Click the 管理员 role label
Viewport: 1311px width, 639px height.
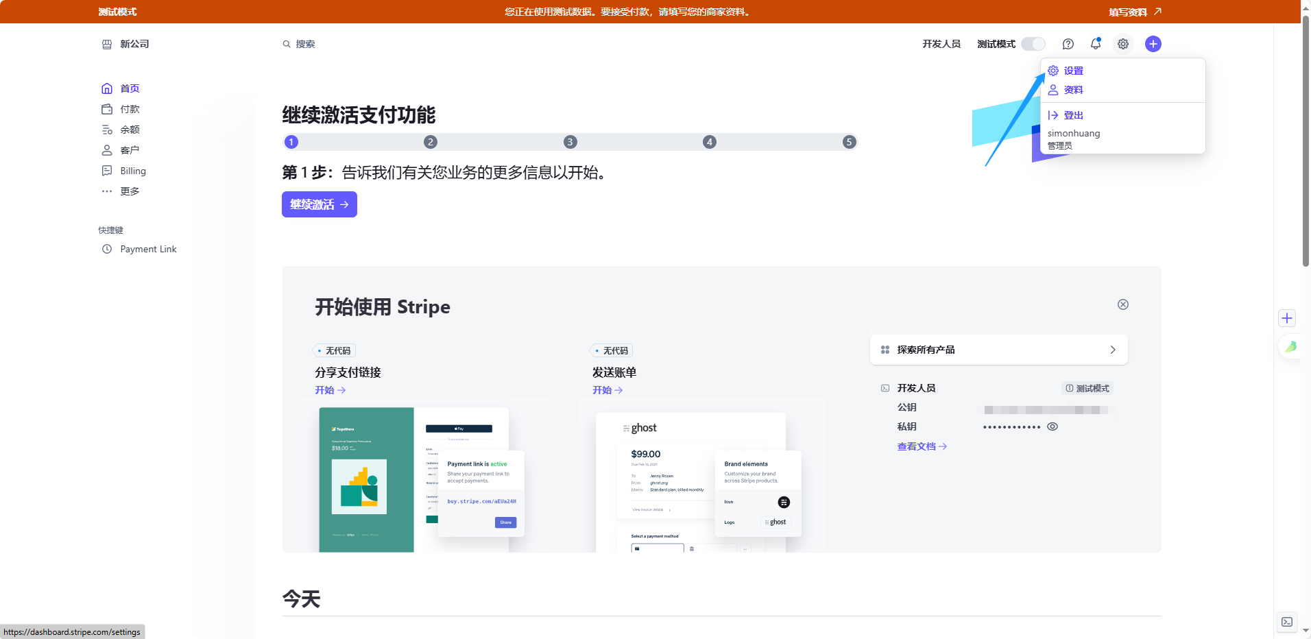coord(1060,145)
